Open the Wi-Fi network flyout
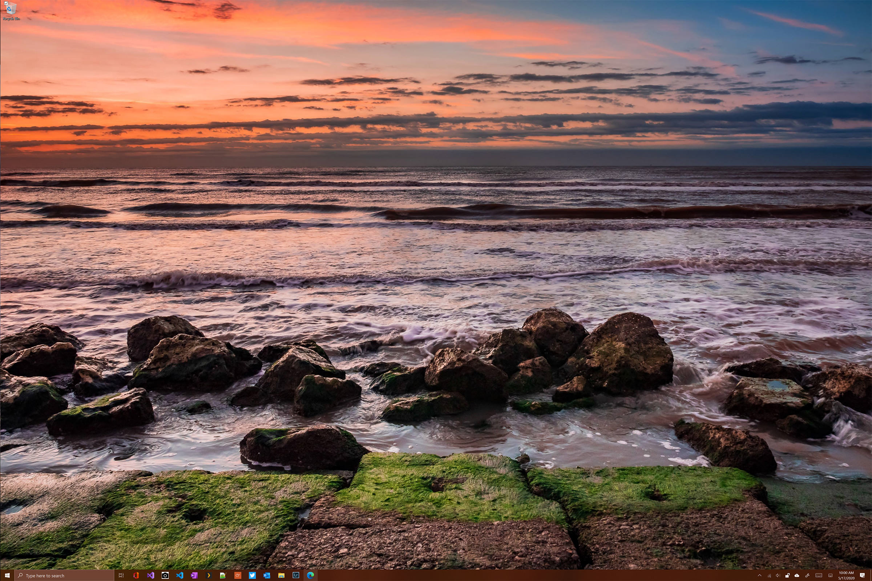The width and height of the screenshot is (872, 581). [770, 576]
